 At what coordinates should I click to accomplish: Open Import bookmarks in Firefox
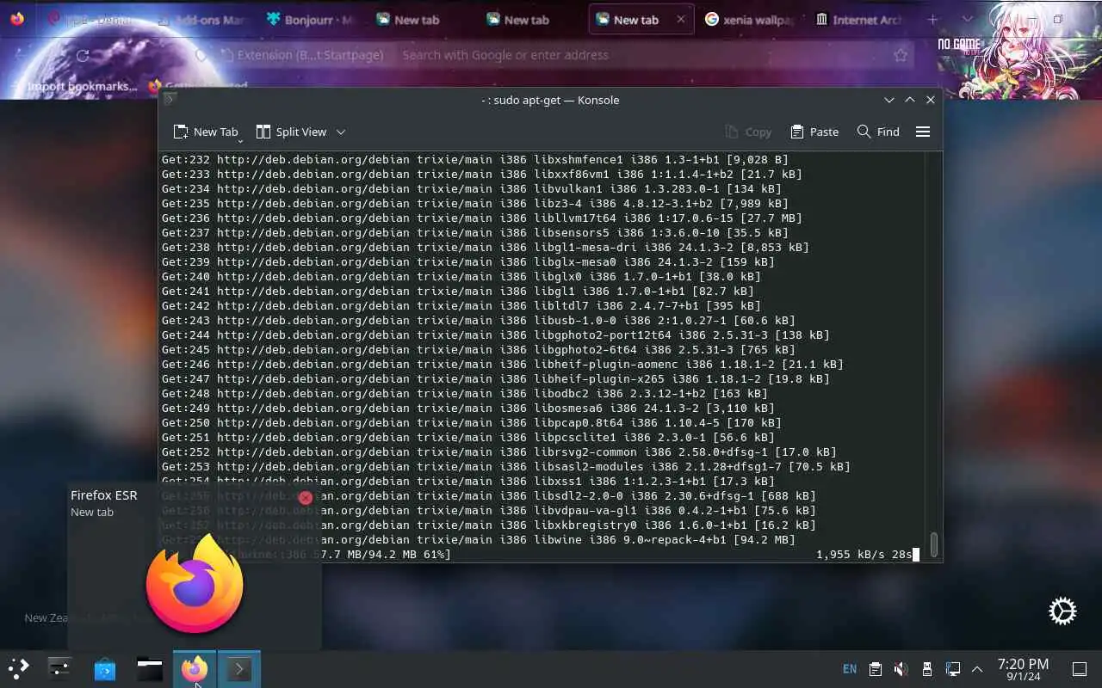click(77, 86)
